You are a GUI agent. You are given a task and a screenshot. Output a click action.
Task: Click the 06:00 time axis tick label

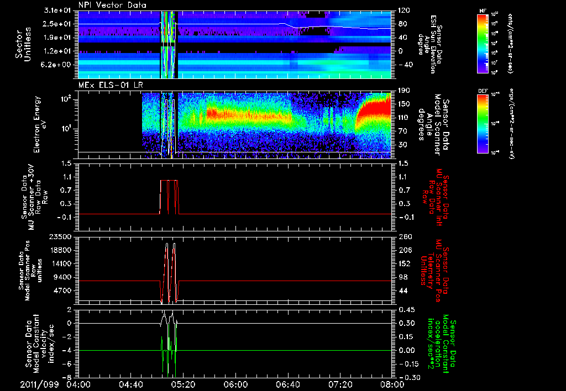235,384
